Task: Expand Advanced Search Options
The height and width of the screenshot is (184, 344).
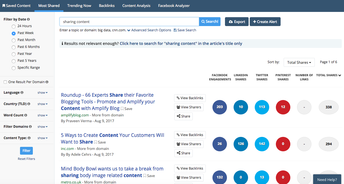Action: click(149, 30)
